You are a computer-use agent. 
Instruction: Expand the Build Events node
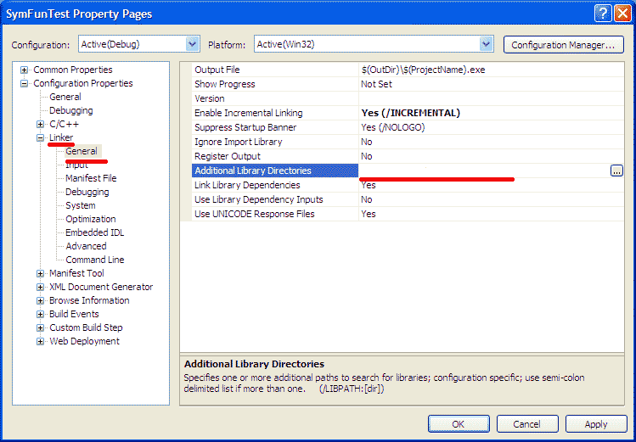tap(40, 315)
